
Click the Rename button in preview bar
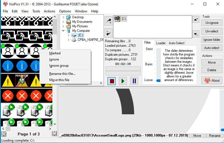(x=215, y=136)
